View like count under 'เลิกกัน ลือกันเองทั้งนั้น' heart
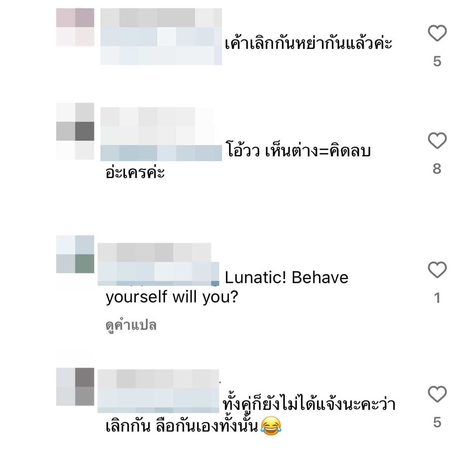 coord(437,422)
